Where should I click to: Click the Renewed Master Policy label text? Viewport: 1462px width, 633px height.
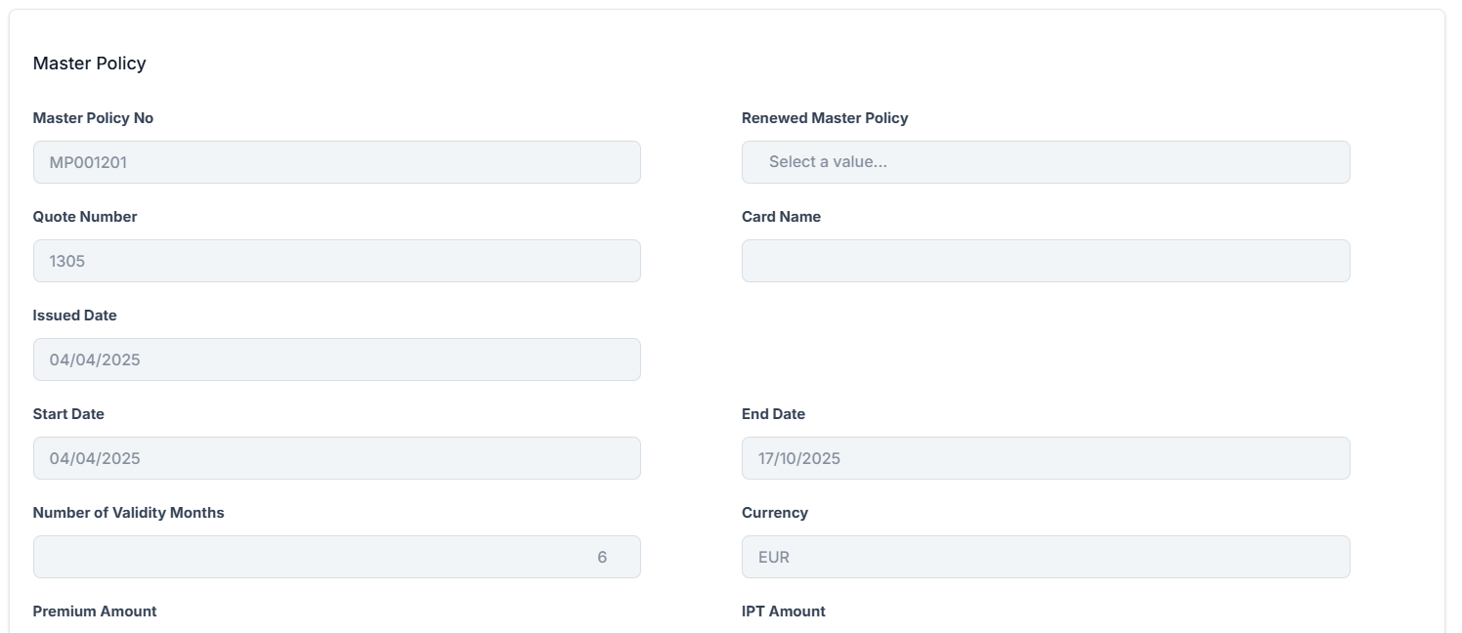click(825, 118)
